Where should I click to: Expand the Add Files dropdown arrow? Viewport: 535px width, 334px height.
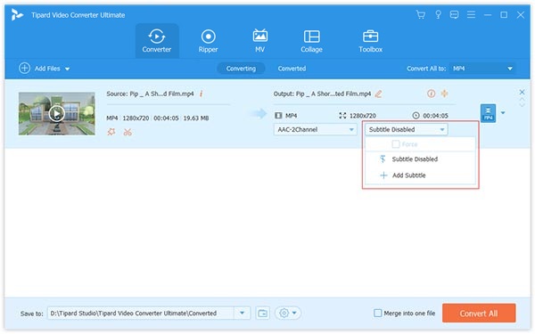coord(67,69)
